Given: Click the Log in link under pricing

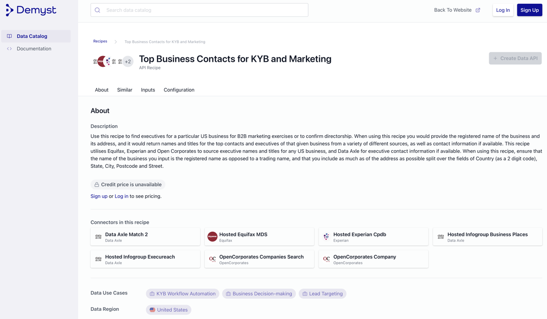Looking at the screenshot, I should click(x=121, y=196).
